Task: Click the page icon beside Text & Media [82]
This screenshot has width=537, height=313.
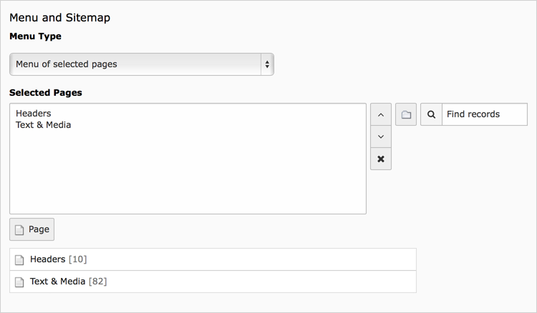Action: click(x=20, y=282)
